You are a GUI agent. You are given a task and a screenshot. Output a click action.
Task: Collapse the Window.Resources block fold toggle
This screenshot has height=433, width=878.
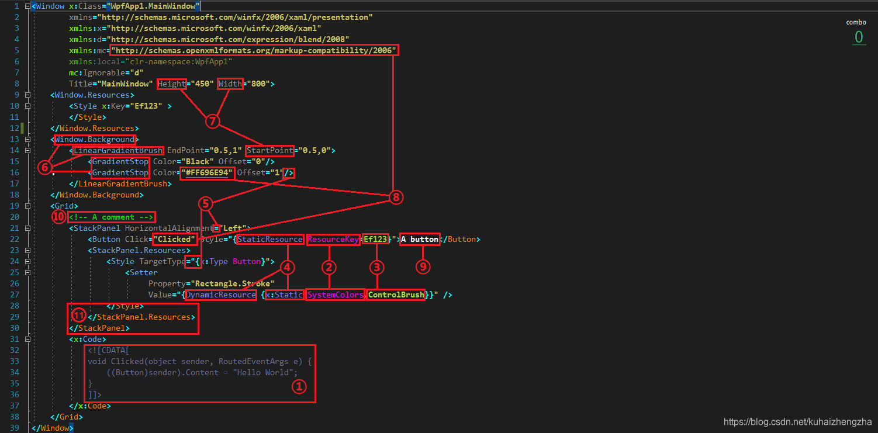click(27, 95)
